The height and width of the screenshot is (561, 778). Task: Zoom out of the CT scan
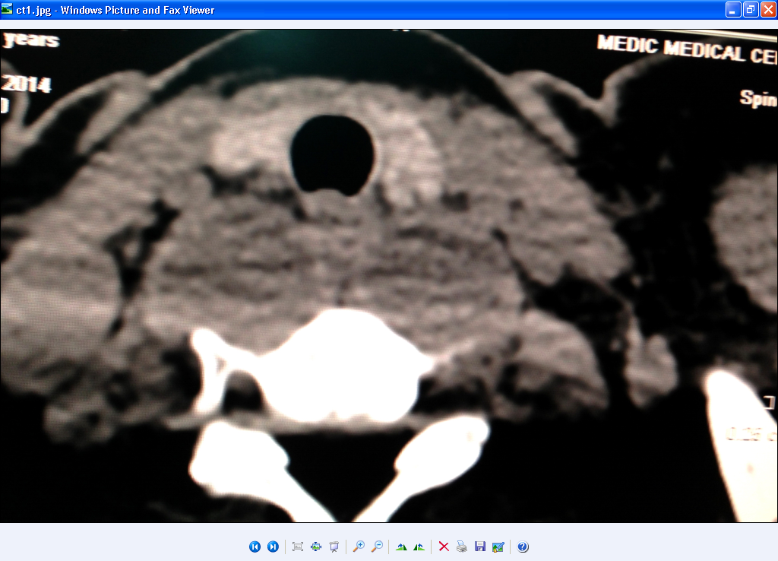(375, 546)
